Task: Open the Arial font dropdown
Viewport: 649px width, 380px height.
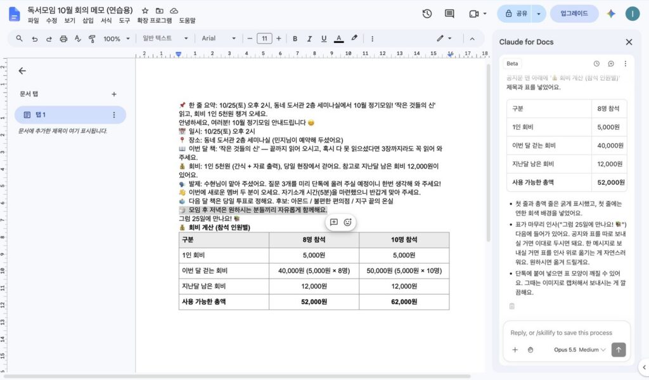Action: 219,39
